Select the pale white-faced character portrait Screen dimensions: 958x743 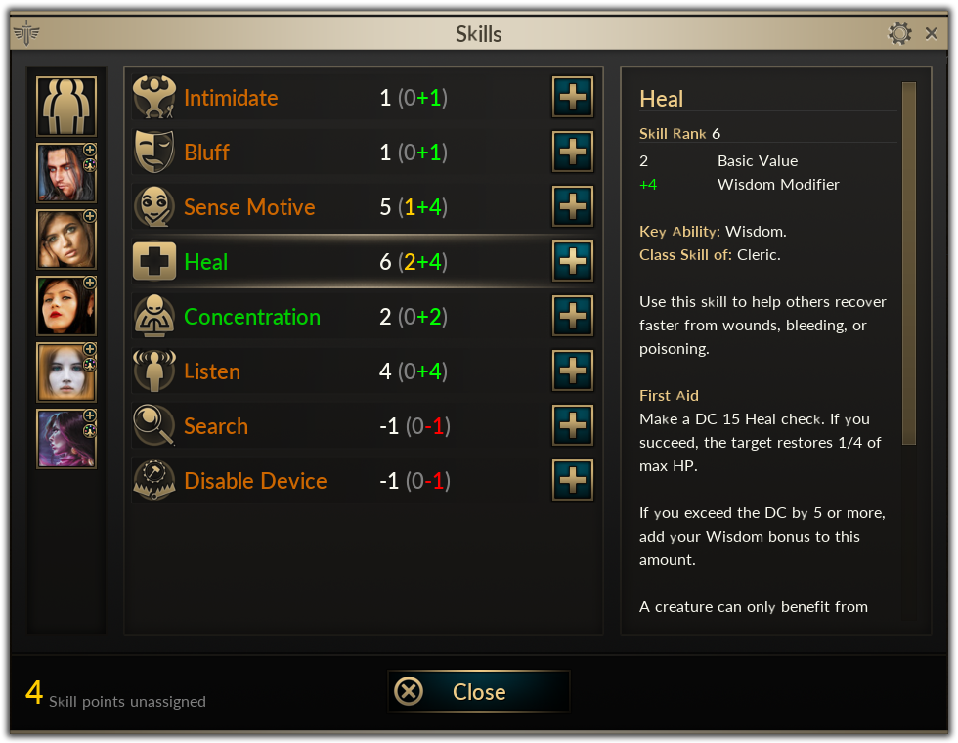tap(66, 372)
